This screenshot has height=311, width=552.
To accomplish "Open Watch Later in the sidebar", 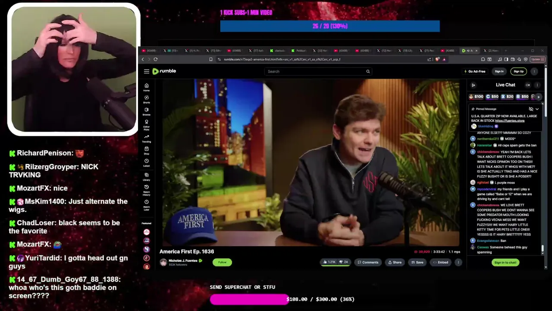I will (147, 205).
